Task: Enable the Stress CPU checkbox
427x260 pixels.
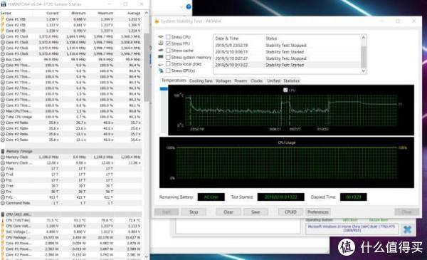Action: coord(168,37)
